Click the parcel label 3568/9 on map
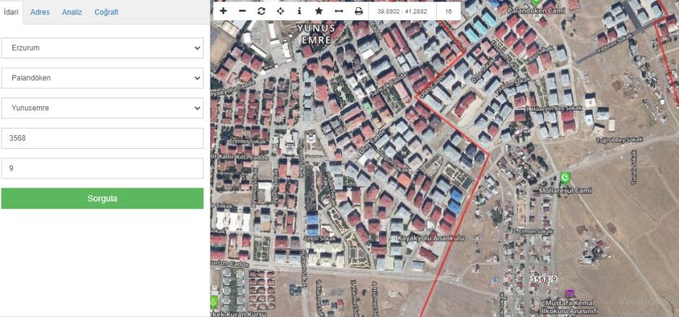 pos(543,279)
